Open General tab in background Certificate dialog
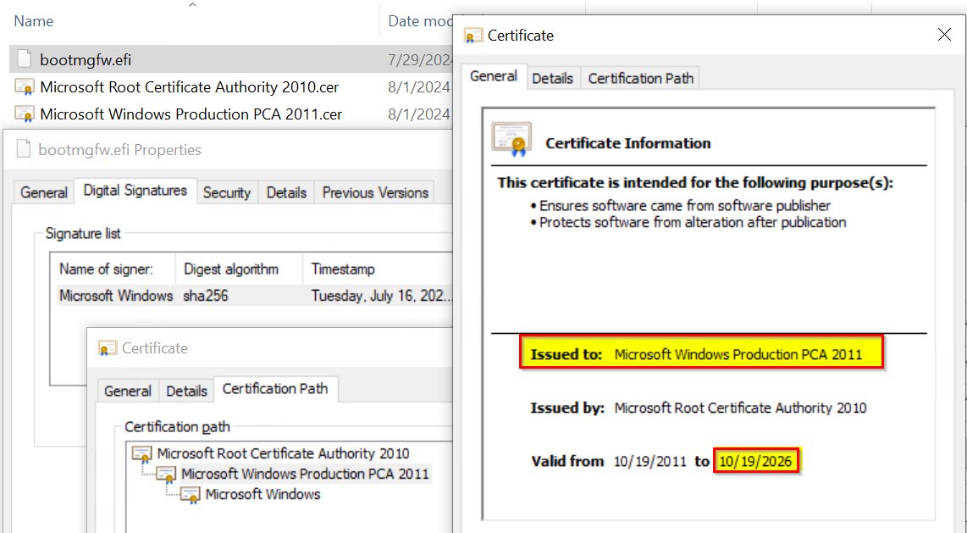 128,391
